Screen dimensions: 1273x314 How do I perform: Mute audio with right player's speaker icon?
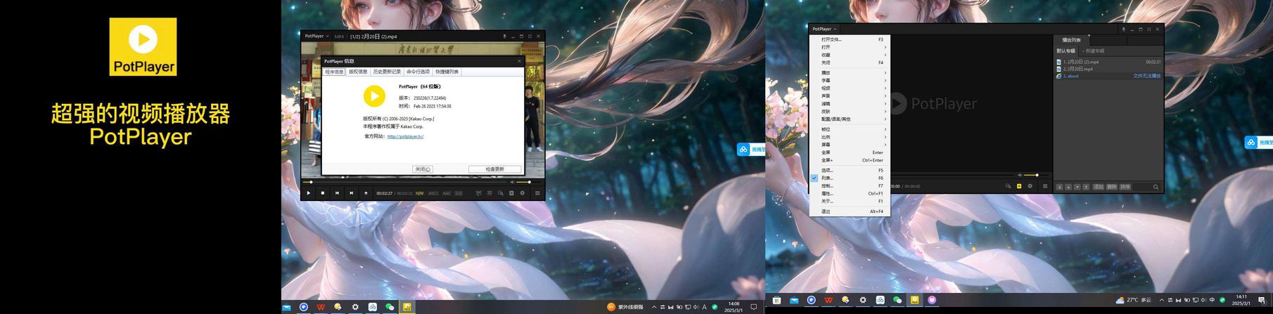(x=1020, y=175)
